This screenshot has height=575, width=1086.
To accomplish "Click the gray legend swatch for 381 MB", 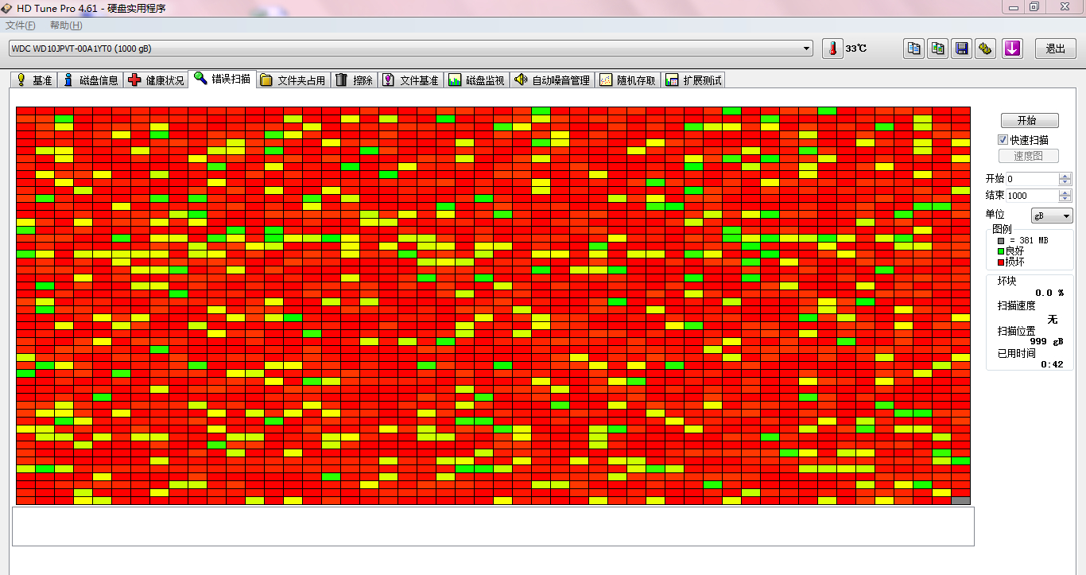I will pos(1001,240).
